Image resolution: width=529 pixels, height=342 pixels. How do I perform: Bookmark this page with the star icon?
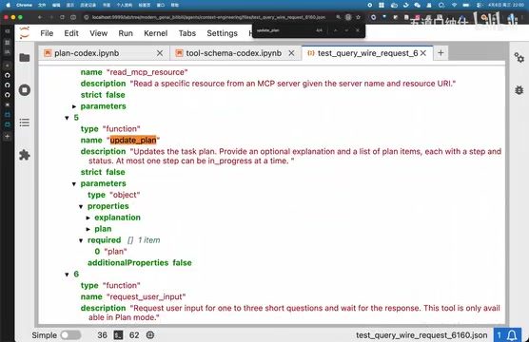pyautogui.click(x=358, y=17)
